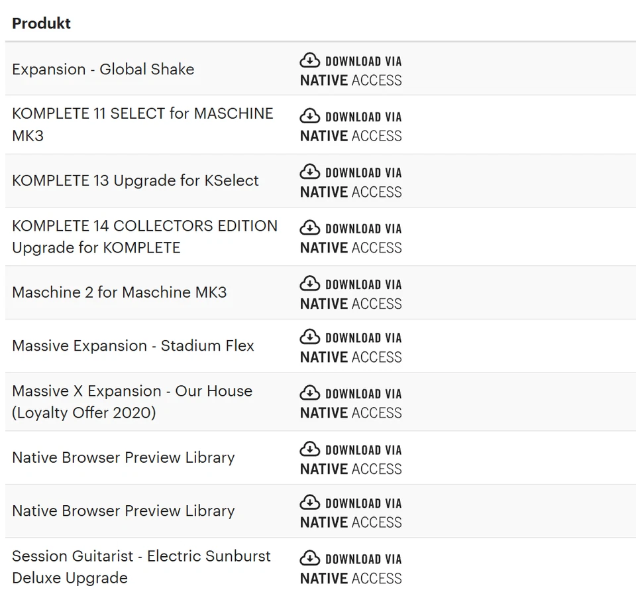Select KOMPLETE 14 COLLECTORS EDITION Upgrade for KOMPLETE
Image resolution: width=636 pixels, height=590 pixels.
point(144,237)
